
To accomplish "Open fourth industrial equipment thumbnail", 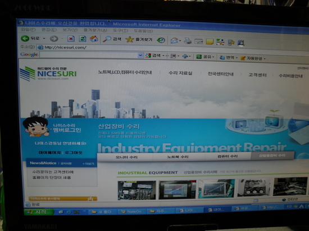I will [x=254, y=187].
